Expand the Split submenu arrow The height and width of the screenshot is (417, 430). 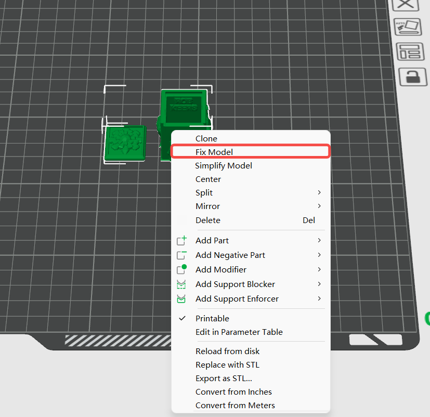(x=319, y=192)
